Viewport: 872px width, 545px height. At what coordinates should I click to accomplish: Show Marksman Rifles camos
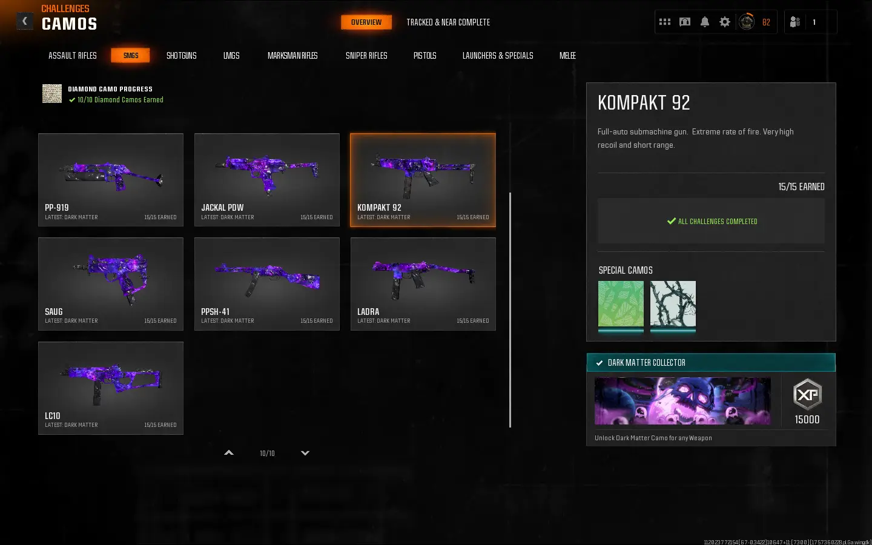pyautogui.click(x=292, y=56)
